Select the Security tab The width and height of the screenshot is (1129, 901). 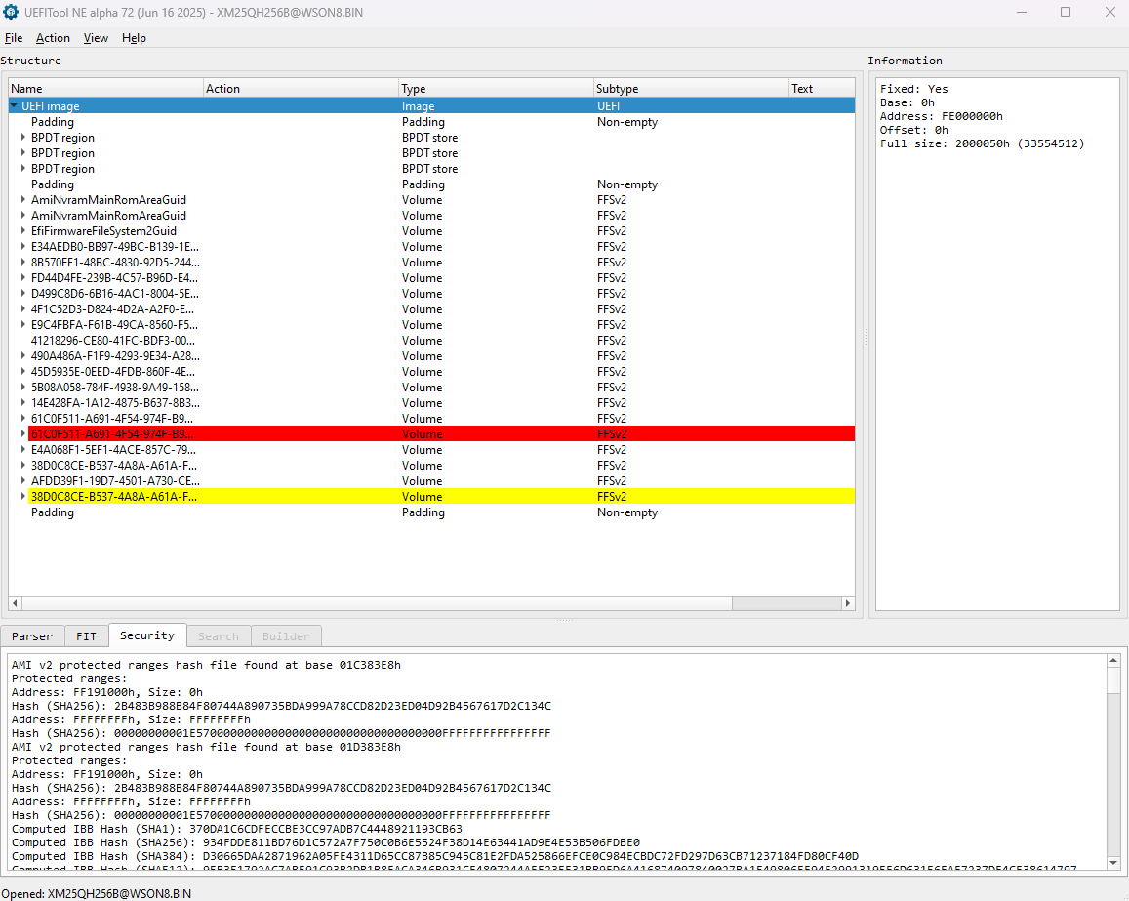coord(147,635)
